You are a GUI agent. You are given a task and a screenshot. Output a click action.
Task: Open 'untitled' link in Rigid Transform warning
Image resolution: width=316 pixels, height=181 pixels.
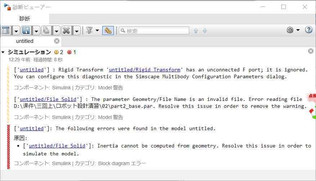point(32,70)
